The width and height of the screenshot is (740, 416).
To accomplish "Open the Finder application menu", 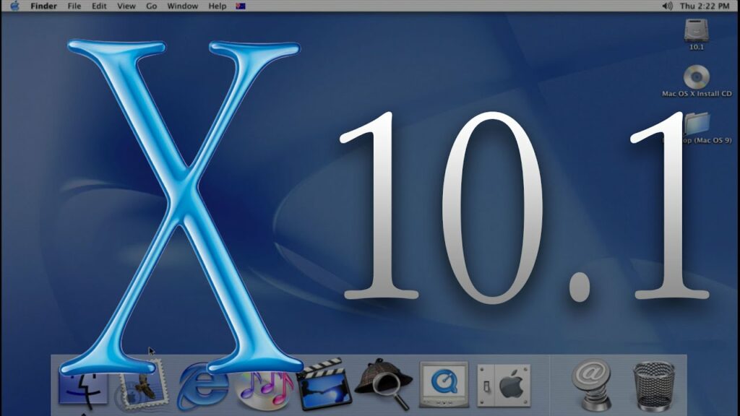I will point(43,6).
